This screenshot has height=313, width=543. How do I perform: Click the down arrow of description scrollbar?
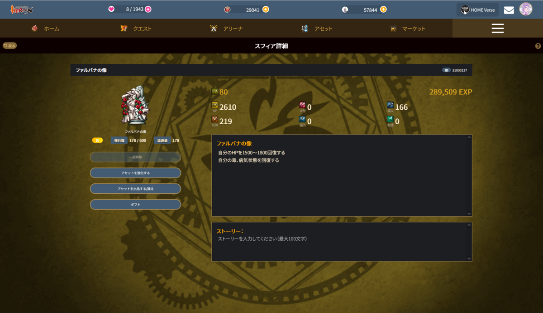point(469,213)
